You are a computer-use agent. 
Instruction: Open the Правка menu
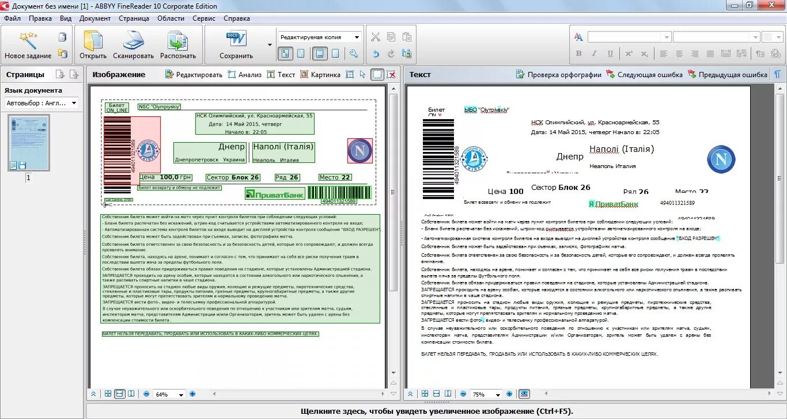click(x=40, y=18)
